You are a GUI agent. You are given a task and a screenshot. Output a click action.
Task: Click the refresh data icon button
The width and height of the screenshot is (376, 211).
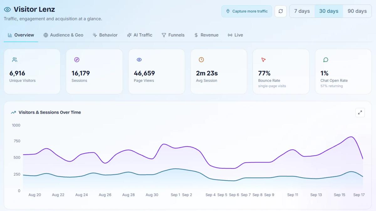pos(280,11)
